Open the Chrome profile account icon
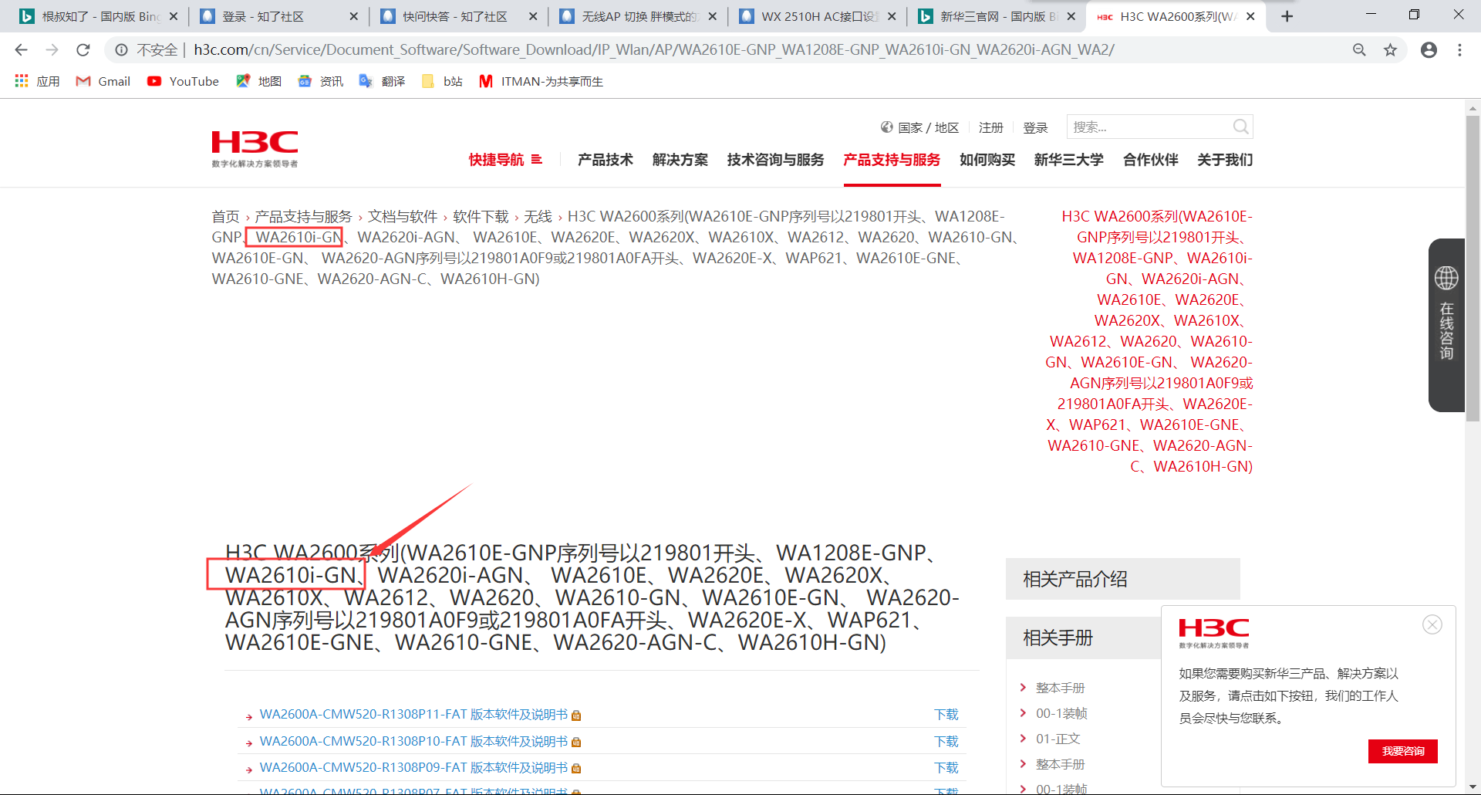Viewport: 1481px width, 795px height. [x=1429, y=50]
